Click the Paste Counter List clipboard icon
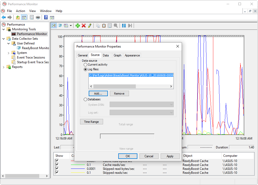This screenshot has width=258, height=185. click(x=104, y=26)
